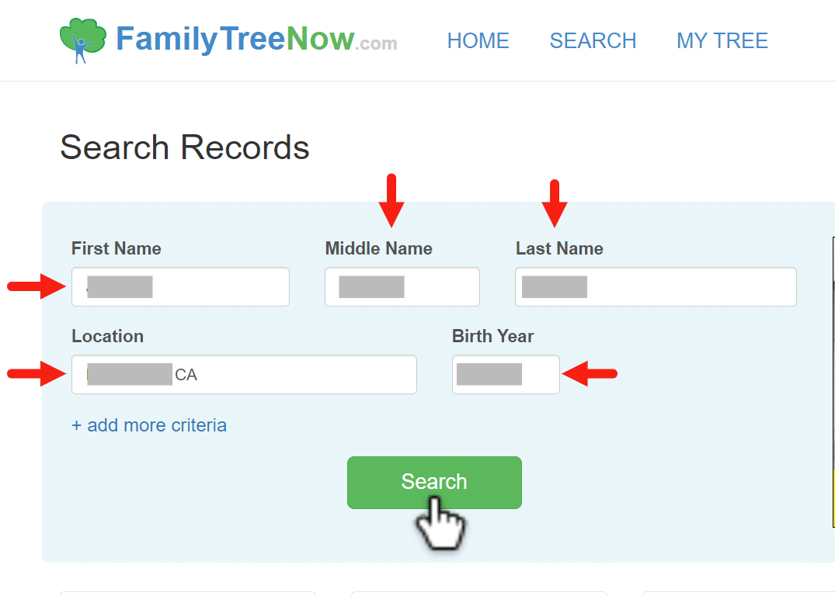Open the HOME navigation link

tap(478, 41)
